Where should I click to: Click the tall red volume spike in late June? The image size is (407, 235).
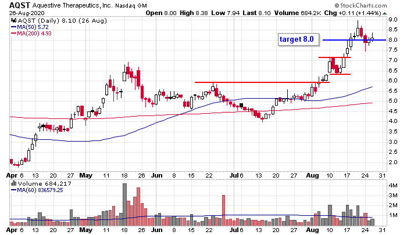click(x=223, y=211)
